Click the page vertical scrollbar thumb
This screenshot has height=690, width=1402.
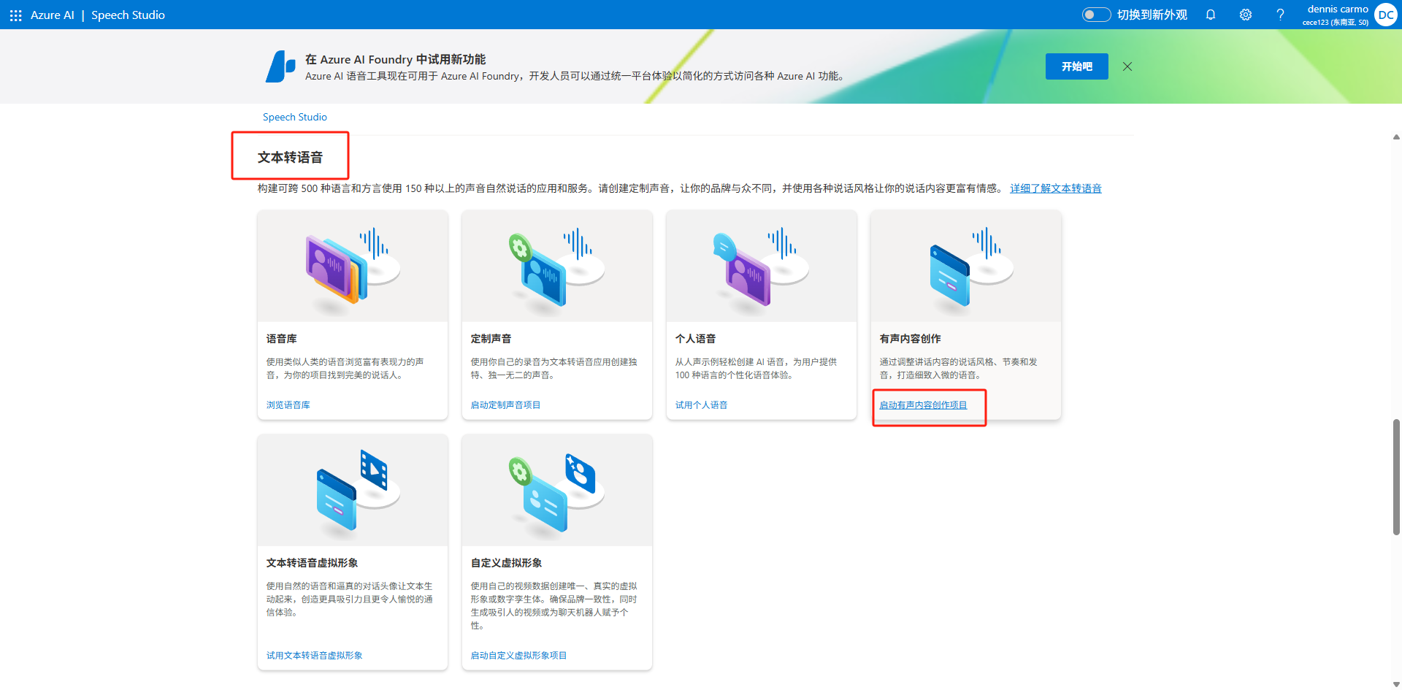pyautogui.click(x=1396, y=477)
